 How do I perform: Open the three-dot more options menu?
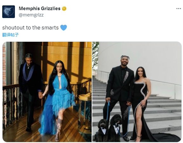(x=179, y=9)
